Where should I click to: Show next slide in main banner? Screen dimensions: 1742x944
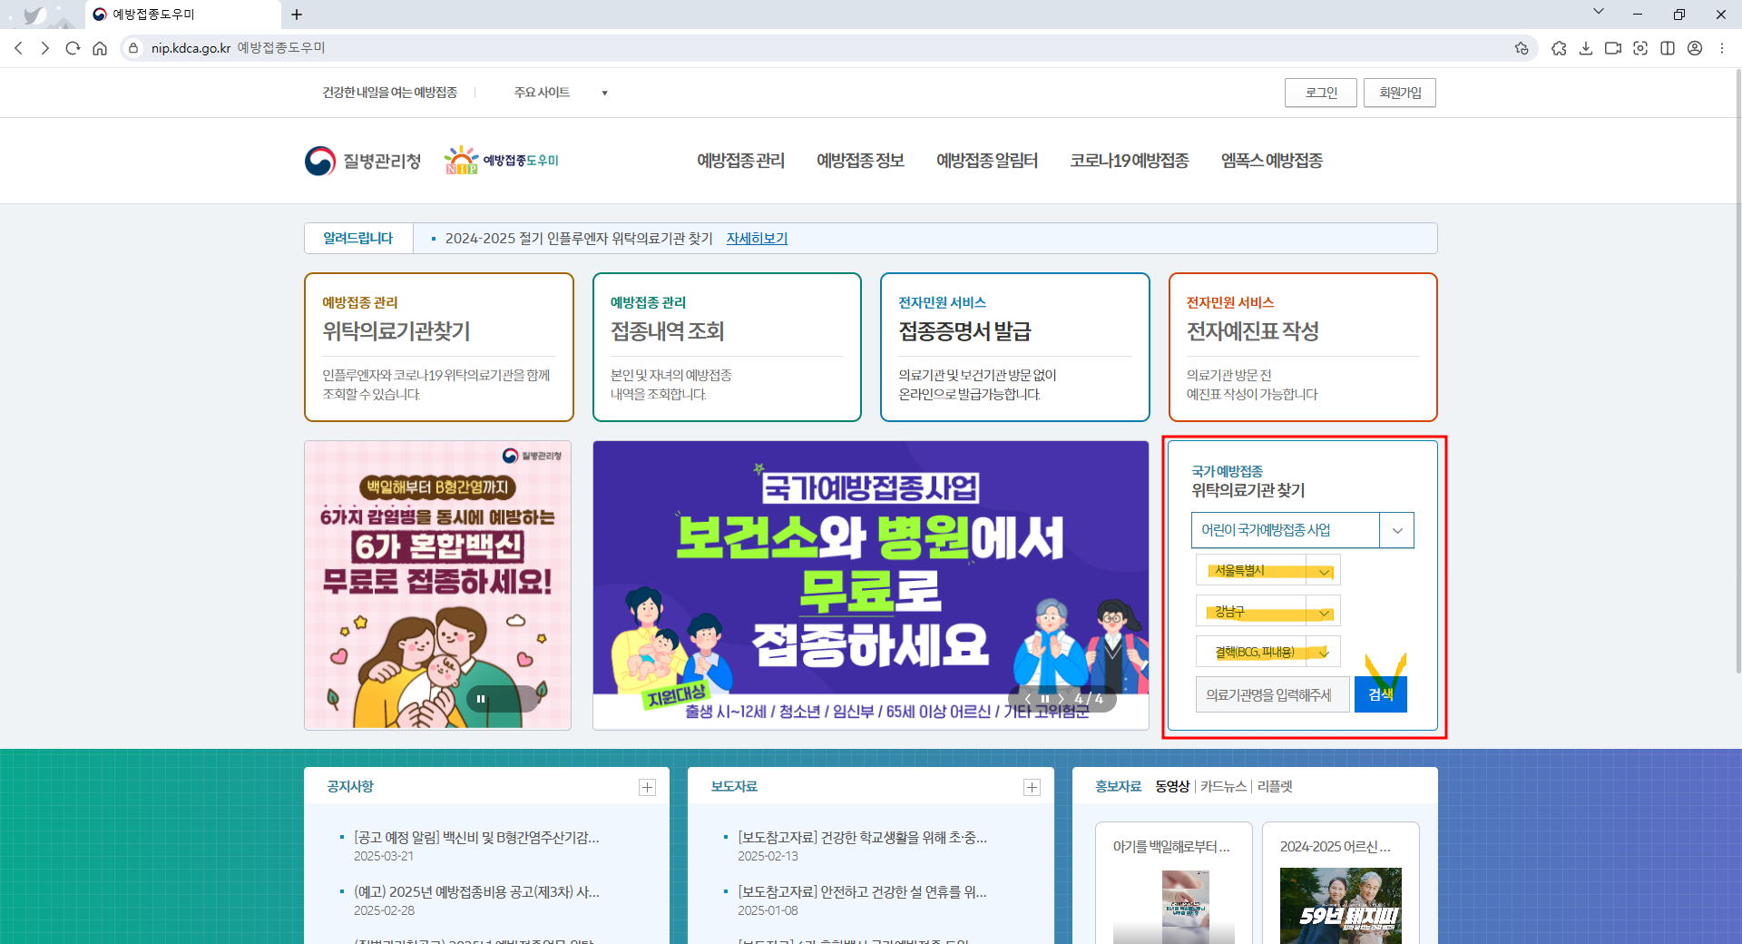click(x=1061, y=699)
